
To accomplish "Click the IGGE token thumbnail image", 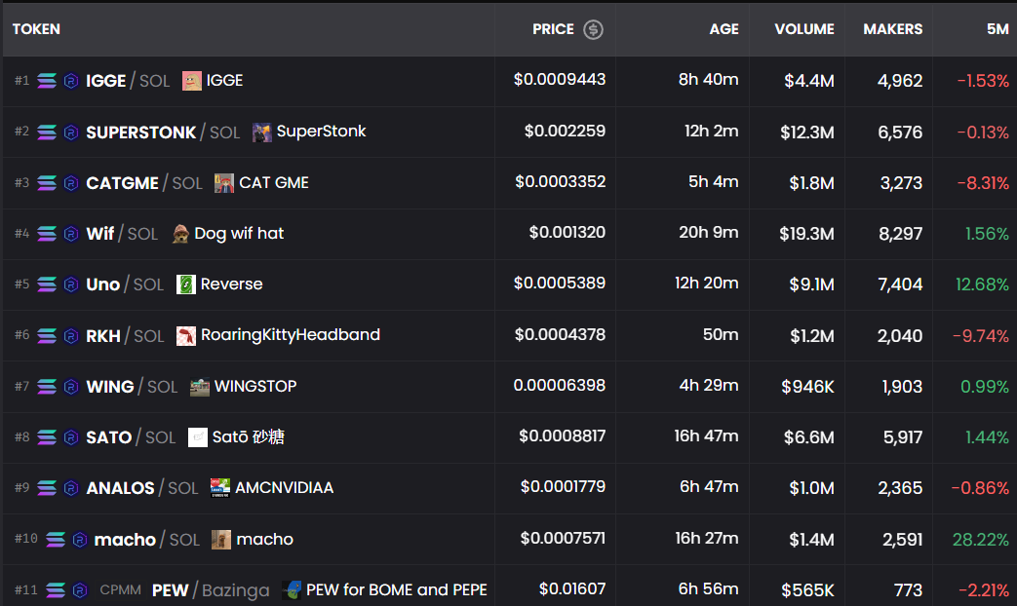I will (191, 81).
